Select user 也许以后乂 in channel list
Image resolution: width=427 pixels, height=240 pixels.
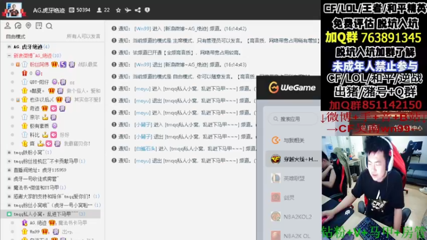pyautogui.click(x=42, y=100)
